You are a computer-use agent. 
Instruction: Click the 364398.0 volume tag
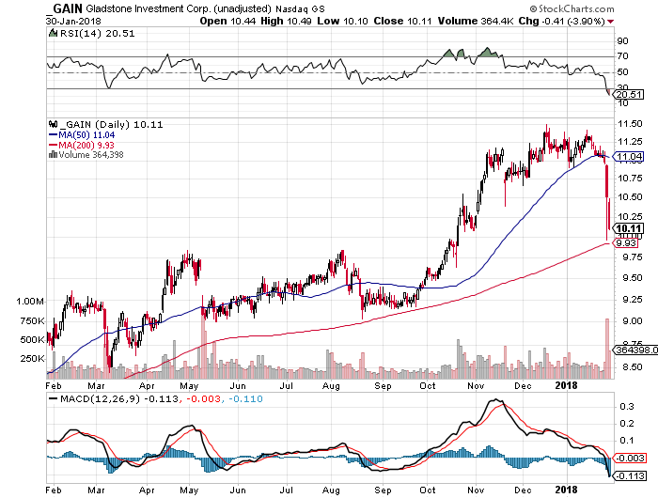click(635, 350)
